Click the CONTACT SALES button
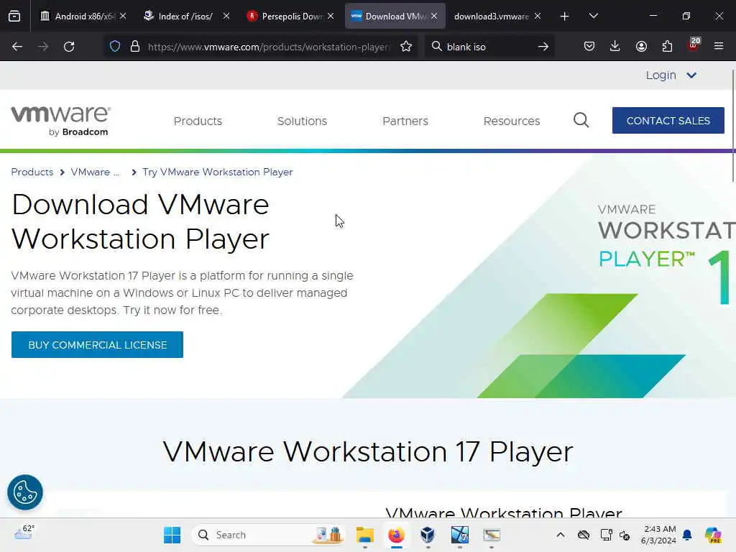Screen dimensions: 736x552 [x=668, y=121]
